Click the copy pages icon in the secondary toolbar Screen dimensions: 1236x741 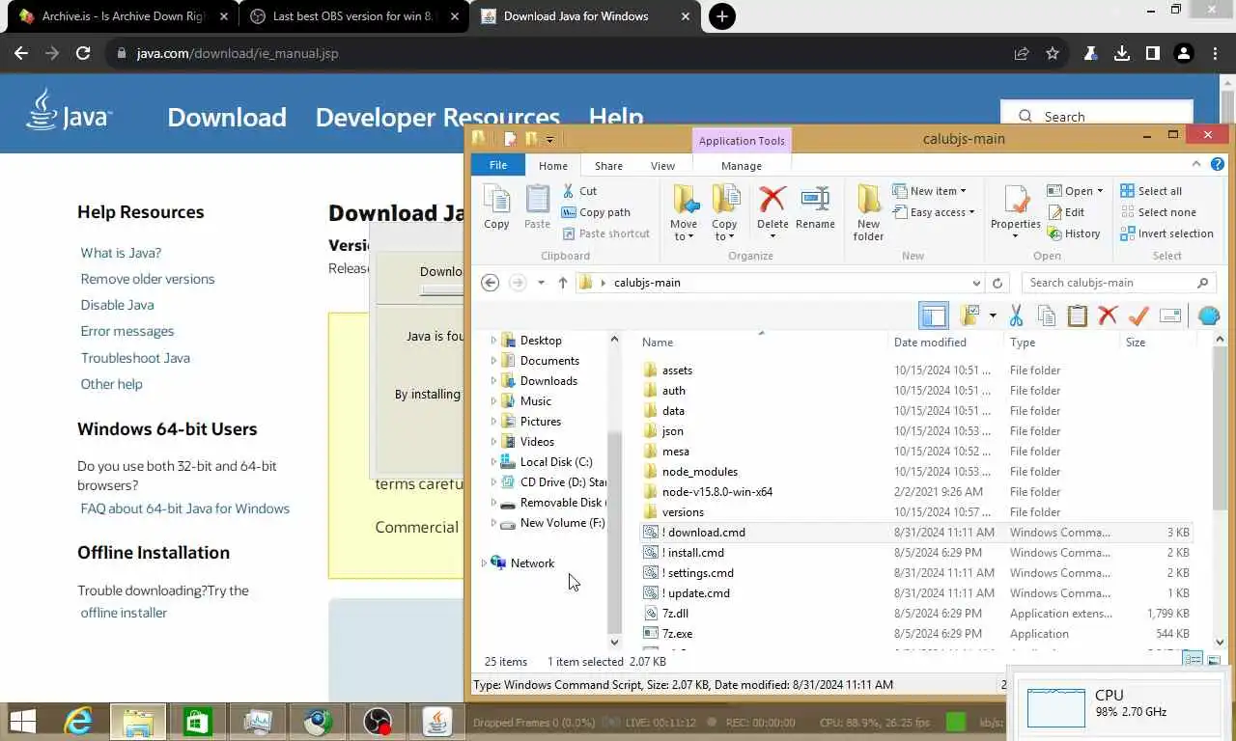[1047, 316]
